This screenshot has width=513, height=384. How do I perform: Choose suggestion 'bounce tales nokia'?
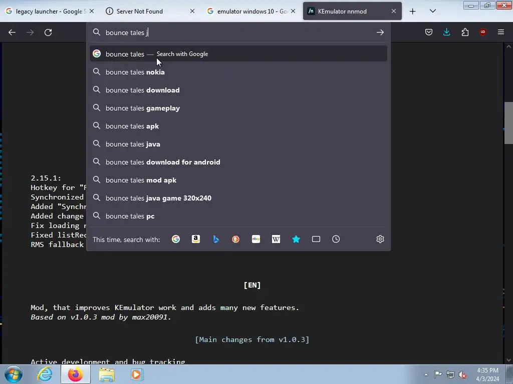click(x=238, y=72)
